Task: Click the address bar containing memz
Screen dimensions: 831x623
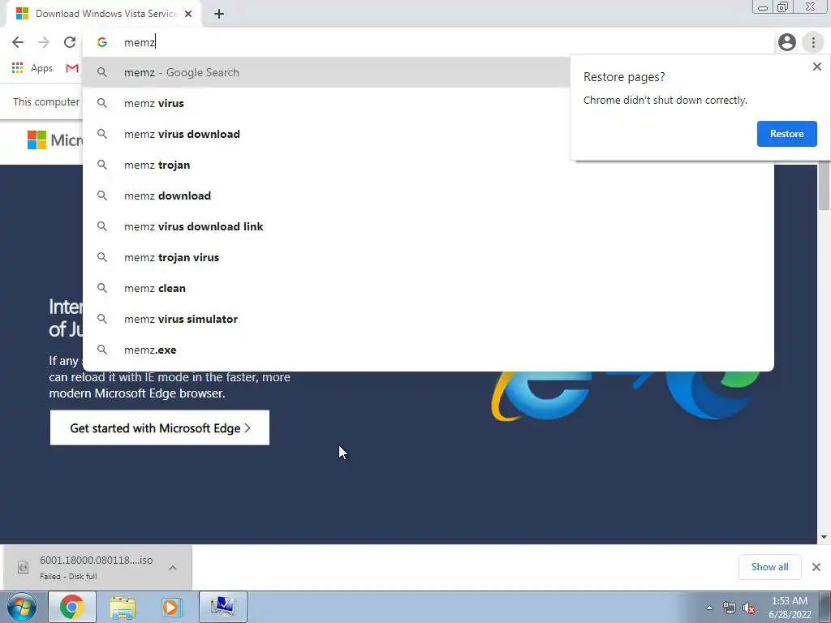Action: (428, 42)
